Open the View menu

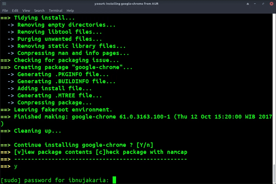(26, 10)
